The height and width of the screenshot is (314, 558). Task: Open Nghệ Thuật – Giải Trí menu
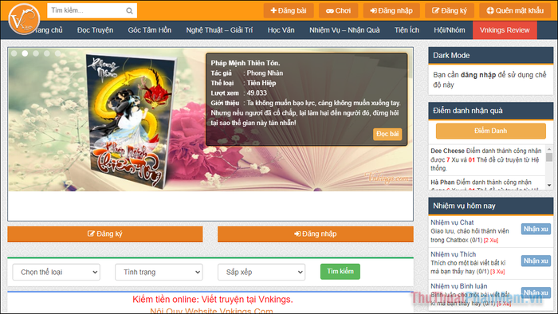(219, 30)
